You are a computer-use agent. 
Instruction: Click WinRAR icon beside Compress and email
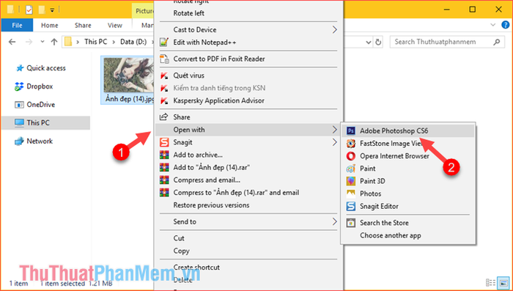(x=164, y=180)
